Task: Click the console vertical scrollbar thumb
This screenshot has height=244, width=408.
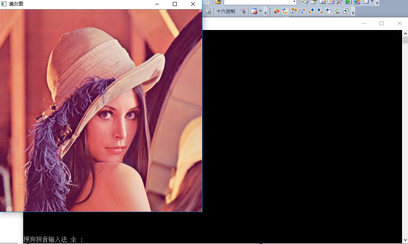Action: click(x=405, y=40)
